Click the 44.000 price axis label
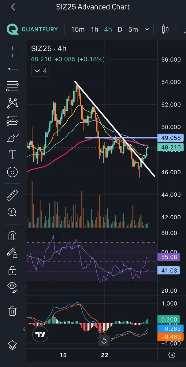 pos(171,195)
